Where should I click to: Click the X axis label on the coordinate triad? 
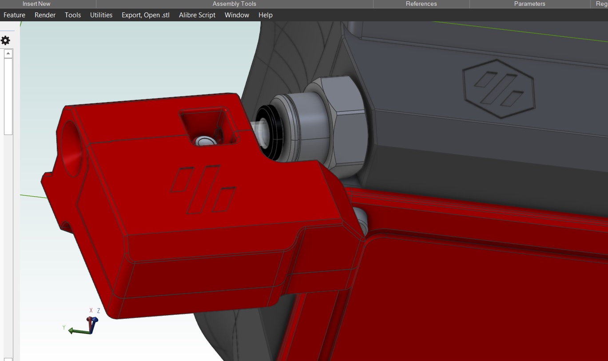click(x=91, y=310)
